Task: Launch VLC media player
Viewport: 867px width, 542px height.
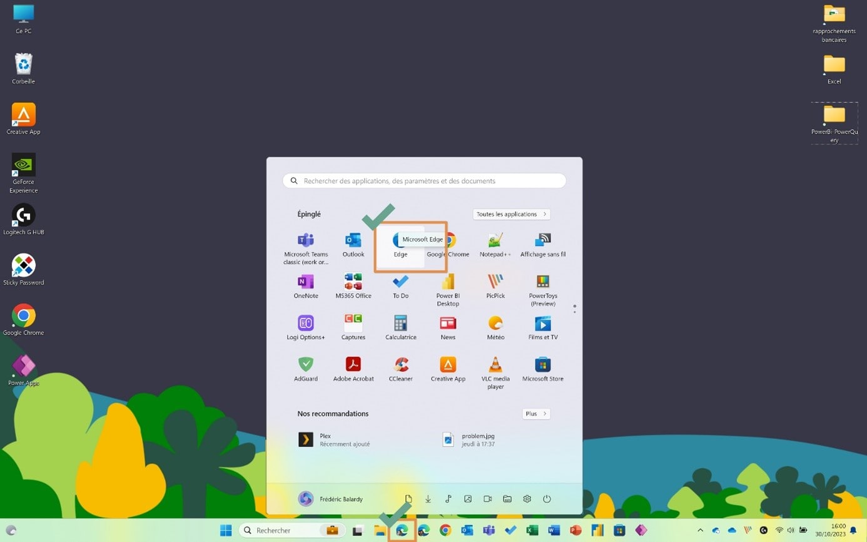Action: pos(495,373)
